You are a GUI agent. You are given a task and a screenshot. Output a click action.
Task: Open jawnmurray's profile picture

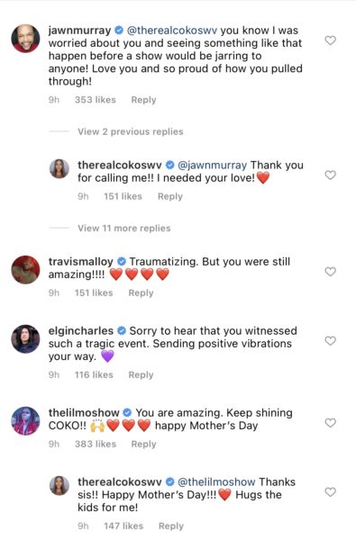(x=25, y=38)
